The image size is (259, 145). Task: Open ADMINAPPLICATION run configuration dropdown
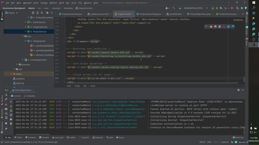pyautogui.click(x=193, y=8)
